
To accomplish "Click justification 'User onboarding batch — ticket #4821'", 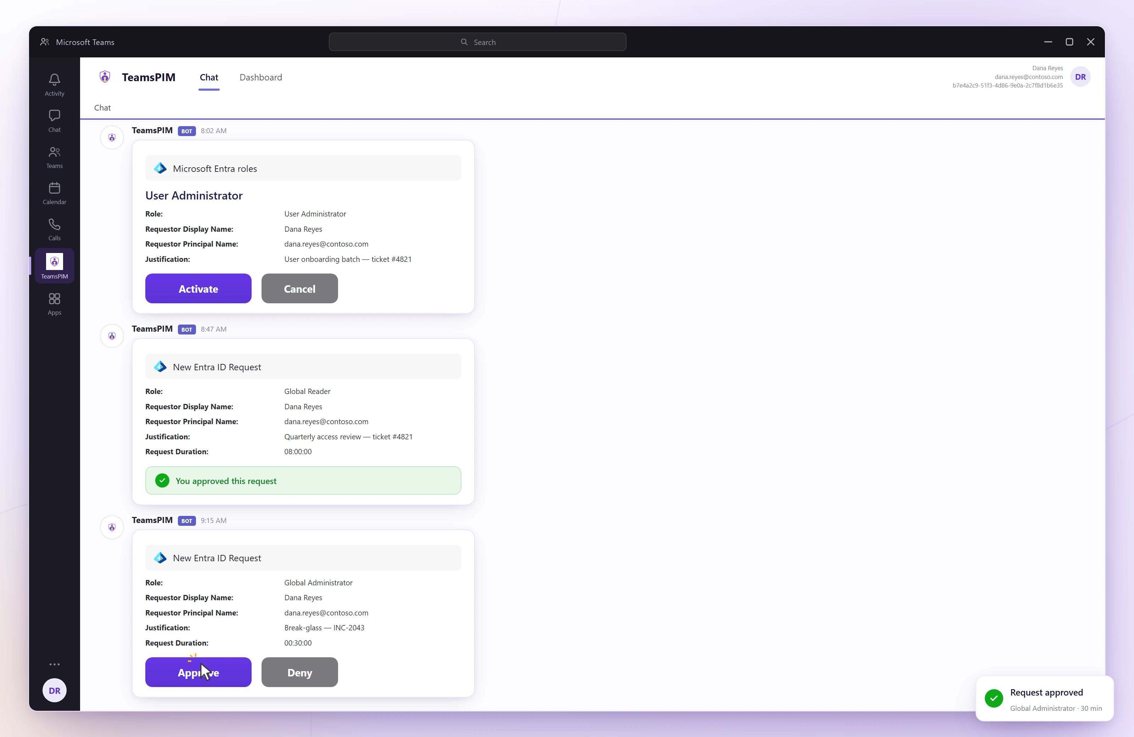I will click(x=348, y=259).
